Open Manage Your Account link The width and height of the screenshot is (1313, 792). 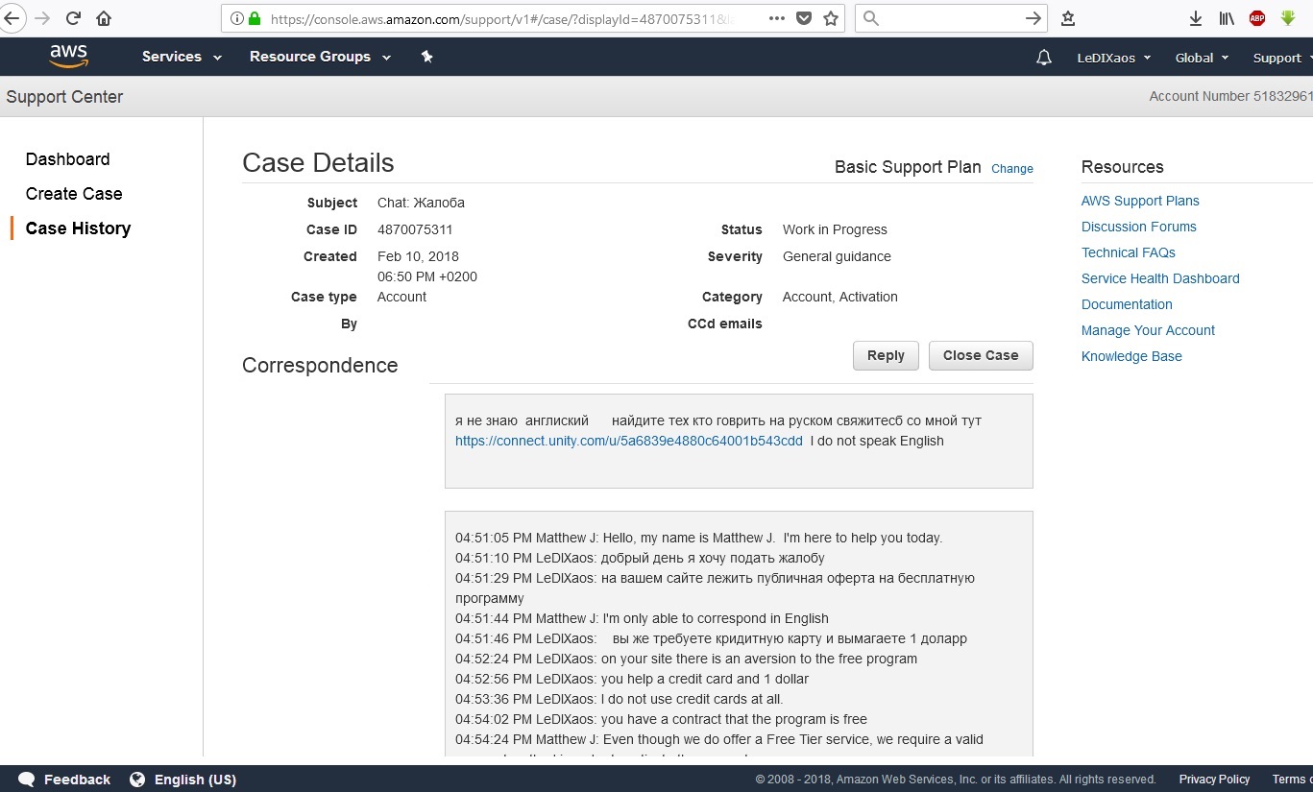[x=1148, y=330]
